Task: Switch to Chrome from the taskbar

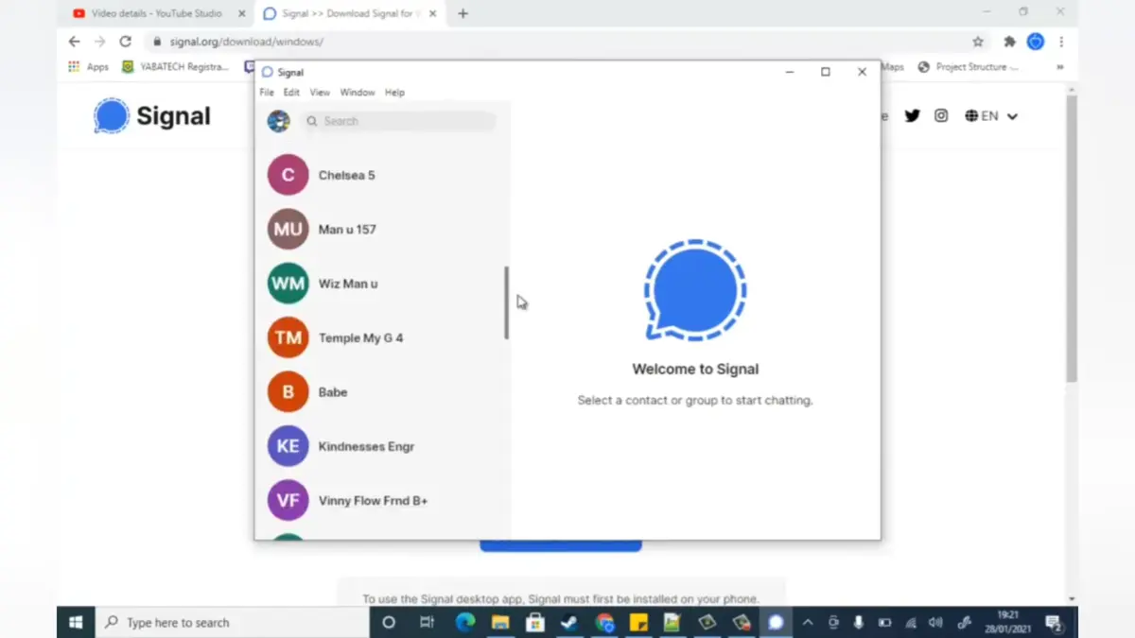Action: pyautogui.click(x=605, y=622)
